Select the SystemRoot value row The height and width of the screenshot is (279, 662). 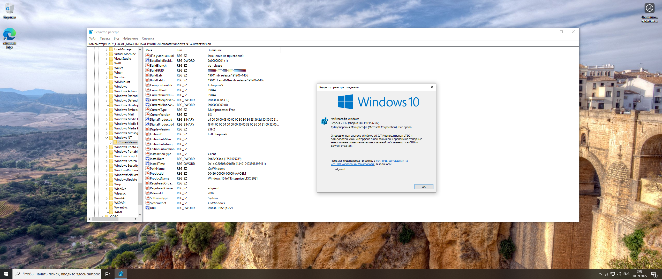click(x=212, y=203)
